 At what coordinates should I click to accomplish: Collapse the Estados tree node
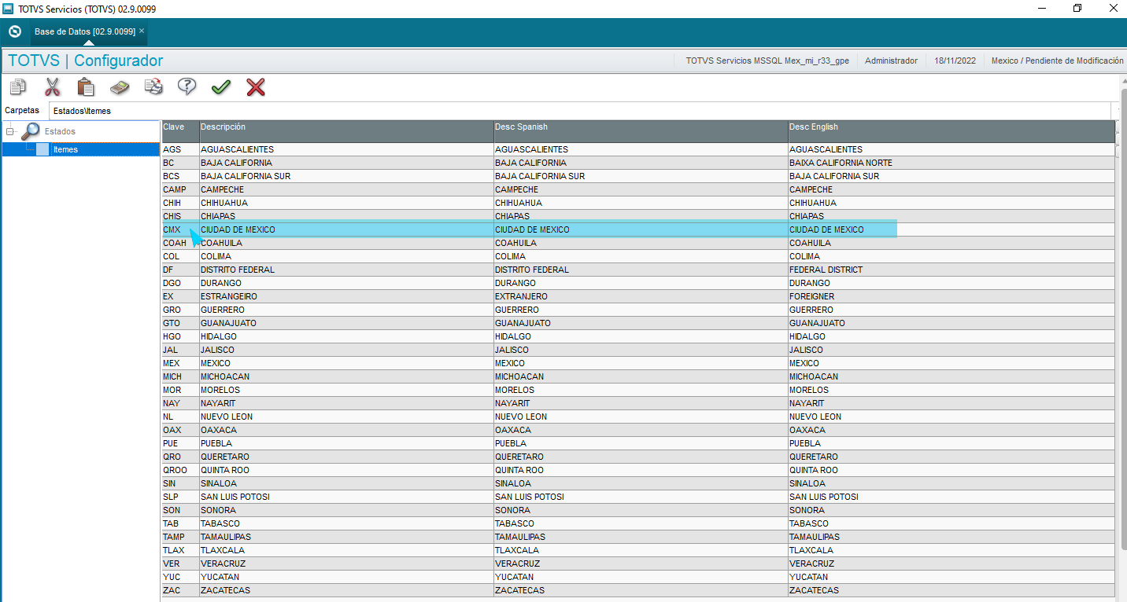coord(10,131)
